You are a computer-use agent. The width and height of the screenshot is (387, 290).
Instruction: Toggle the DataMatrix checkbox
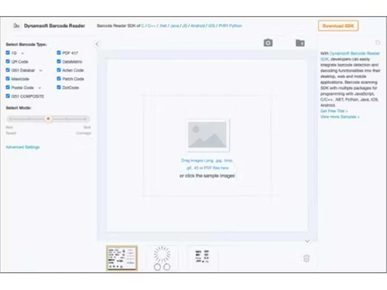[59, 61]
